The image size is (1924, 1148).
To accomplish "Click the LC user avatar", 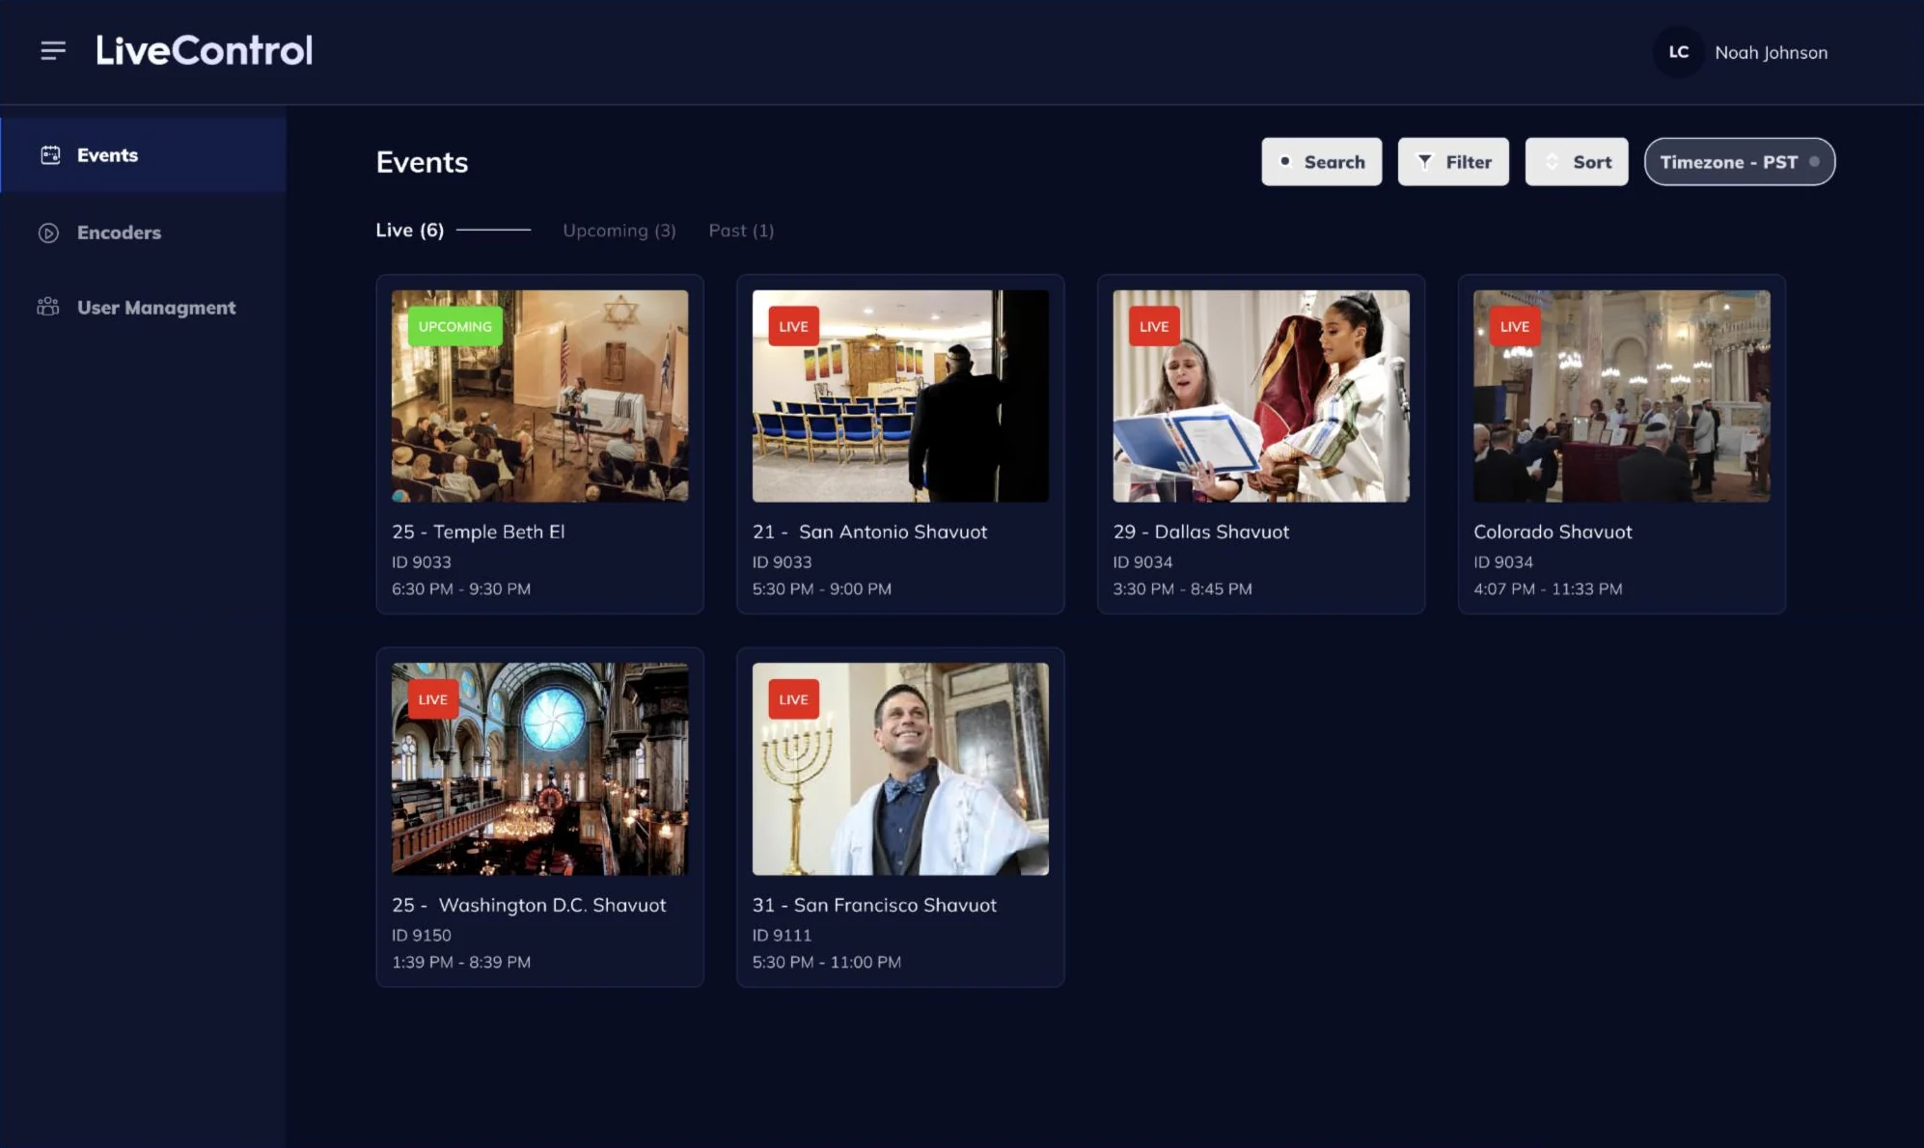I will [x=1679, y=52].
